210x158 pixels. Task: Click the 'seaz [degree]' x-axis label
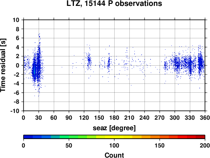(114, 128)
